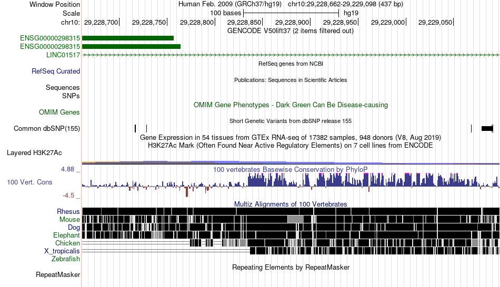Select the dbSNP tick before the wide black block
Image resolution: width=500 pixels, height=287 pixels.
pyautogui.click(x=471, y=128)
